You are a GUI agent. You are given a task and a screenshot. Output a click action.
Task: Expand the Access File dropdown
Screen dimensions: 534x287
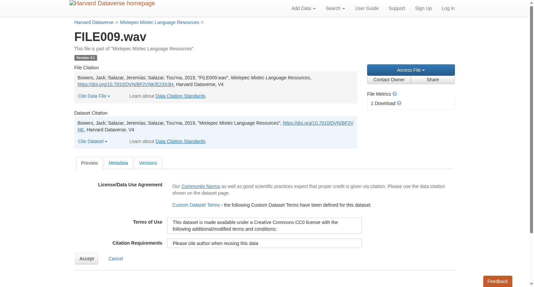(x=411, y=70)
